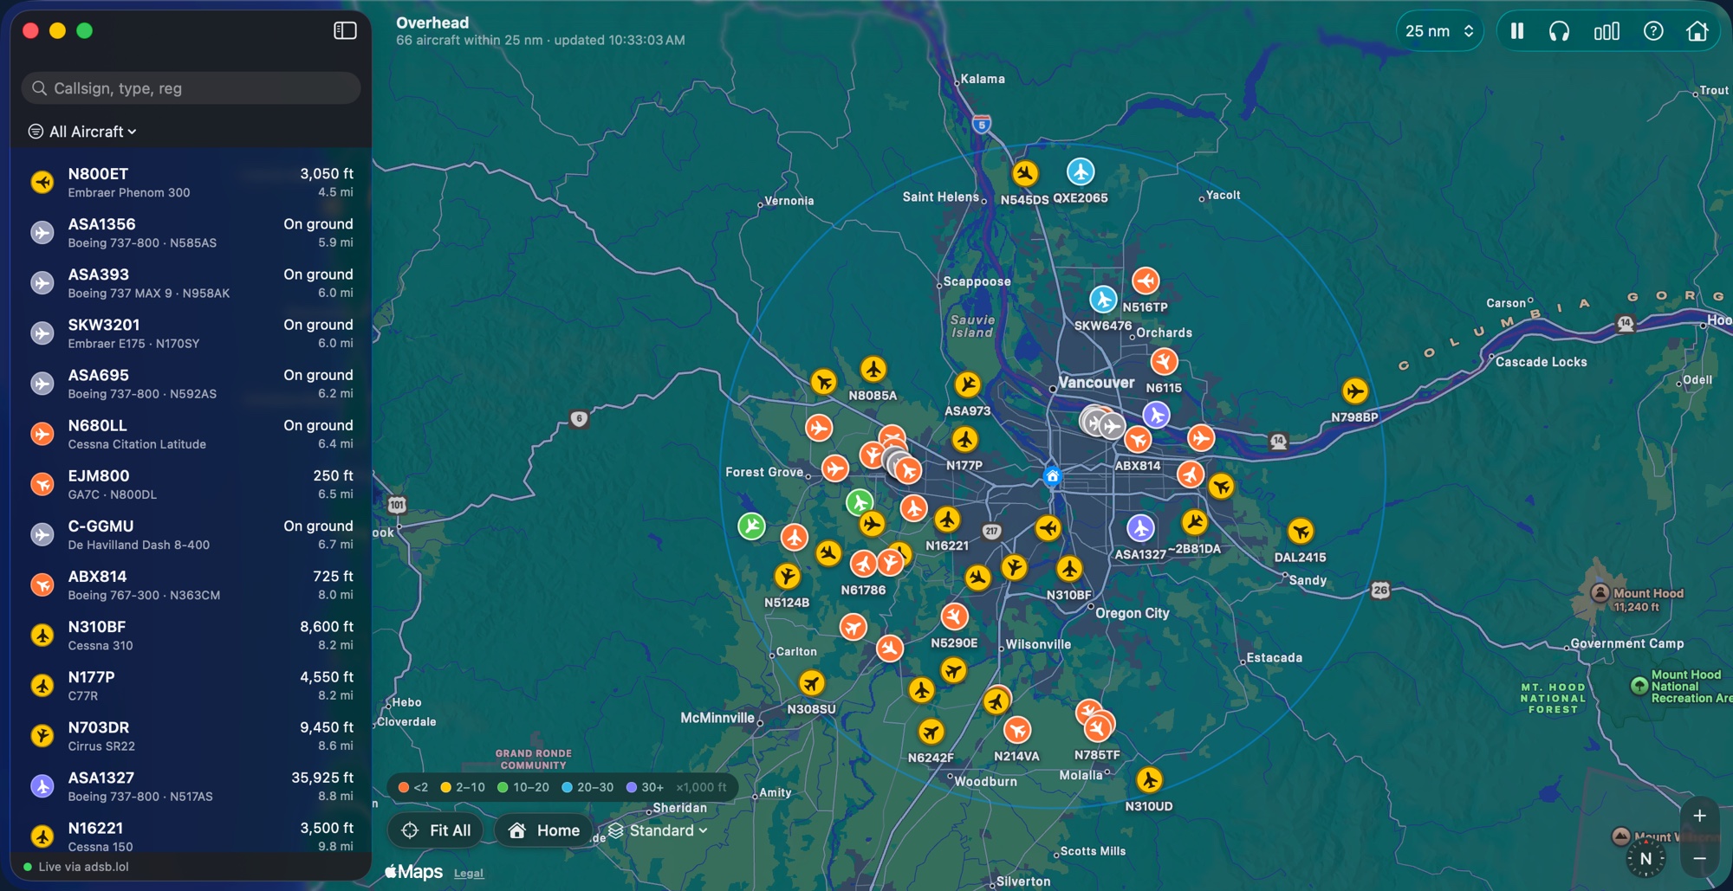Click the blue home location pin
Viewport: 1733px width, 891px height.
pos(1052,476)
